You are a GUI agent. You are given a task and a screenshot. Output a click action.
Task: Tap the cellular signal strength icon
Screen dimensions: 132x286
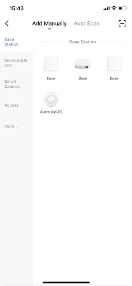(107, 8)
